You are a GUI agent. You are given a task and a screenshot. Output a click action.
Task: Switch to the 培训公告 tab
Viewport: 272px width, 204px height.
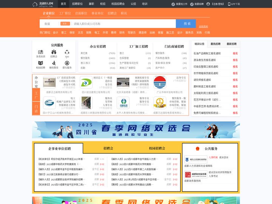pyautogui.click(x=199, y=44)
